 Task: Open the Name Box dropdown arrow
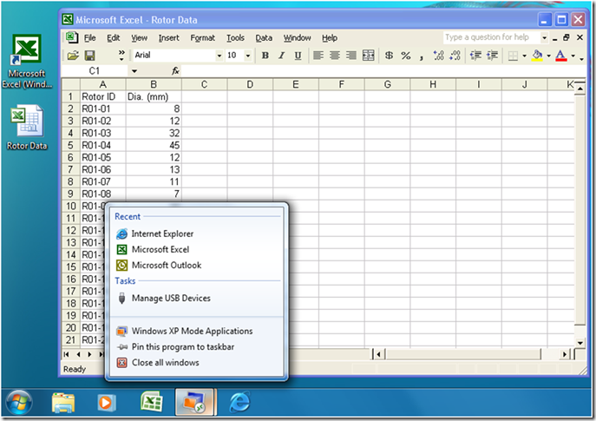coord(134,70)
